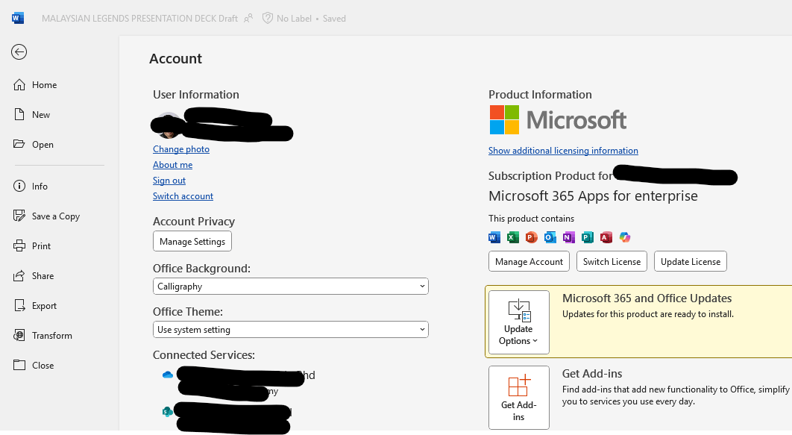Open the Office Background dropdown
The height and width of the screenshot is (435, 792).
point(290,286)
